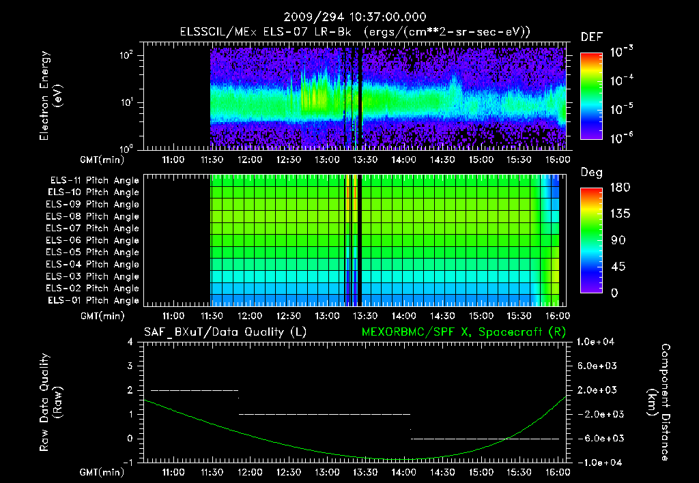Click the data quality line at level 0

coord(485,439)
